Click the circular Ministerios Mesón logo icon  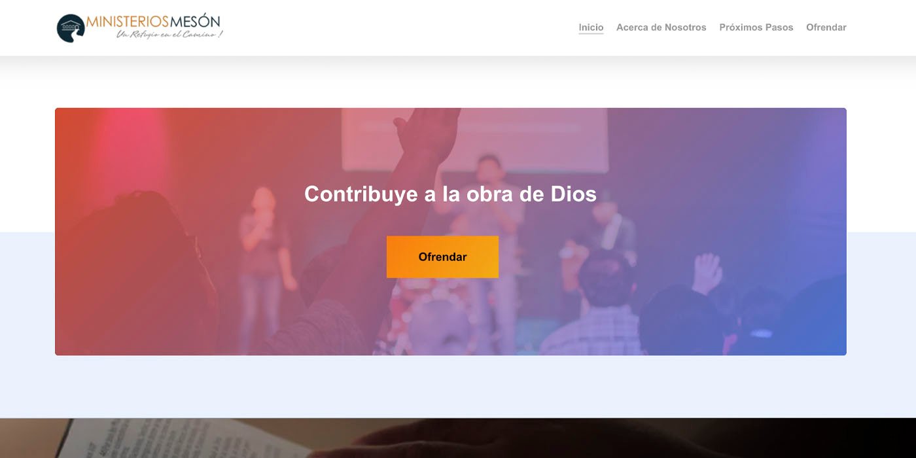pyautogui.click(x=71, y=28)
